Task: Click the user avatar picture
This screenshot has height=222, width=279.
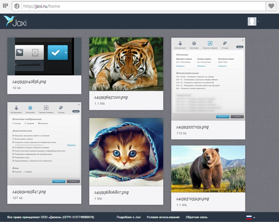Action: (252, 21)
